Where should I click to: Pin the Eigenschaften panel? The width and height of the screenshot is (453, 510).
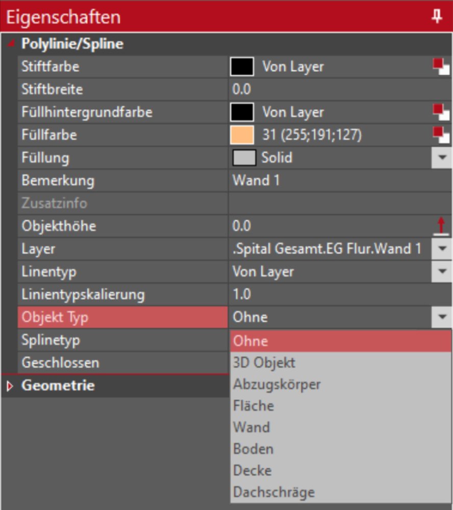click(x=437, y=16)
